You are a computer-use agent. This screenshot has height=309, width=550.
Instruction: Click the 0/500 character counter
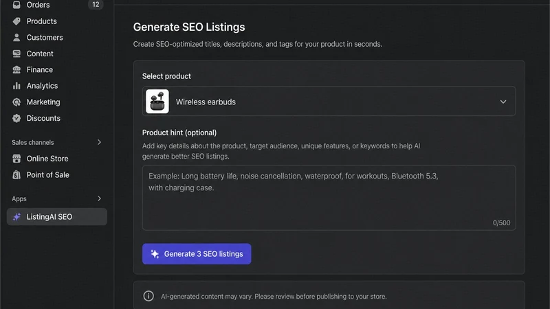501,222
